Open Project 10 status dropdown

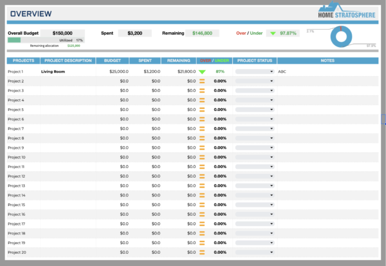(255, 157)
